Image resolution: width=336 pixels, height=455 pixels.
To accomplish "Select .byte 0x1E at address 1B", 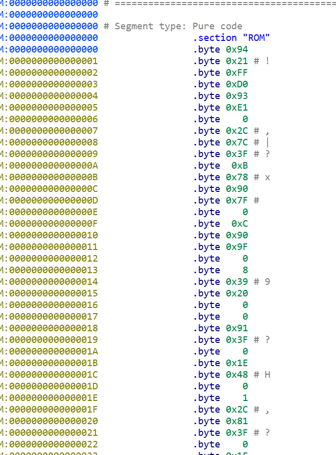I will 220,363.
